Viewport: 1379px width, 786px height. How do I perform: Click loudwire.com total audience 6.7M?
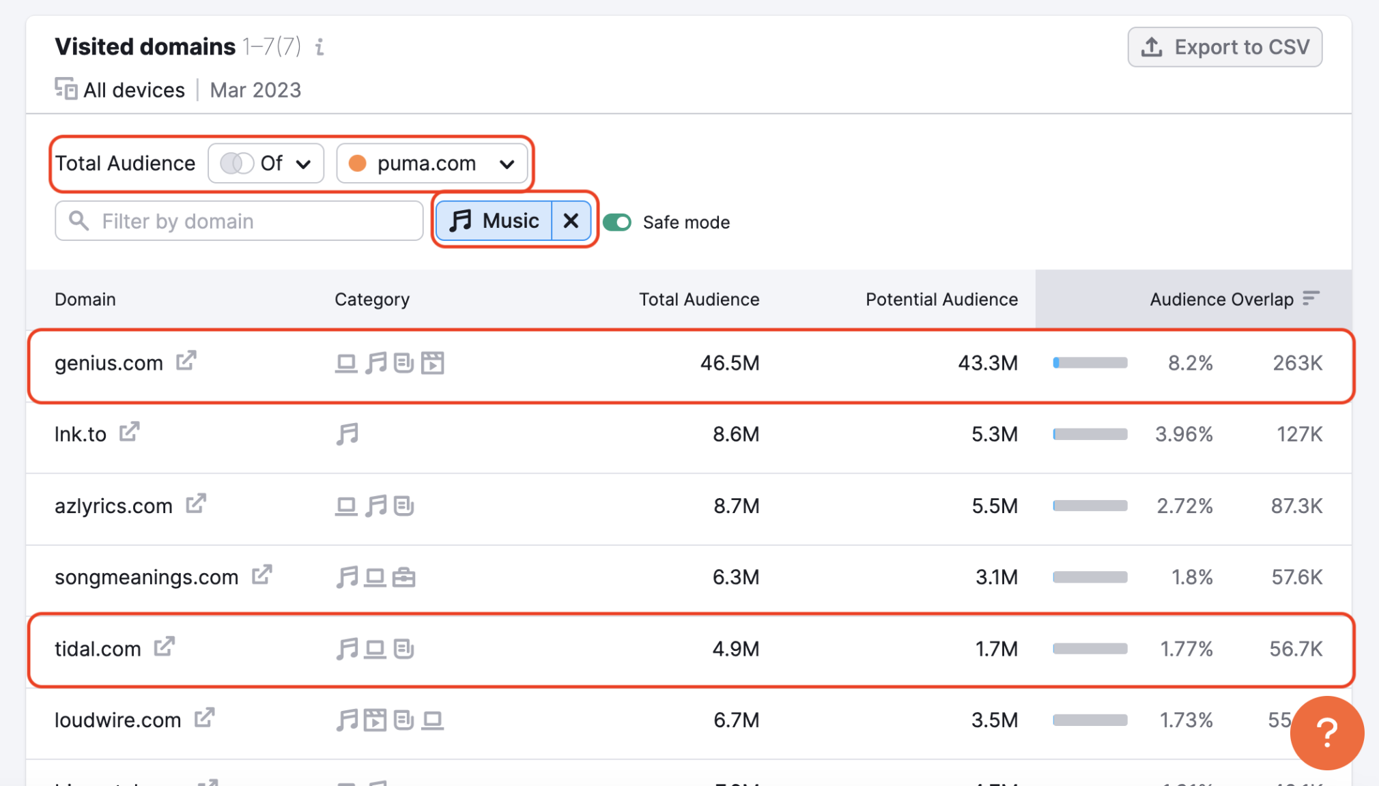[x=737, y=720]
